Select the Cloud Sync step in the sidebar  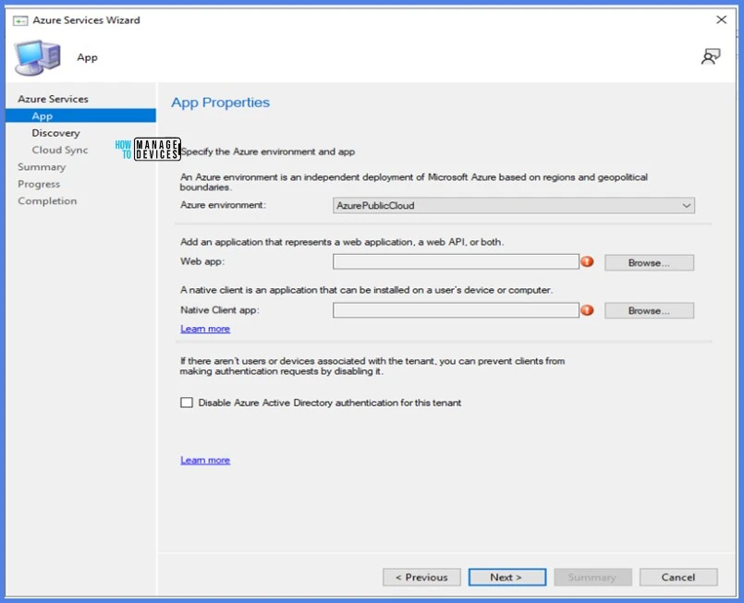[60, 150]
